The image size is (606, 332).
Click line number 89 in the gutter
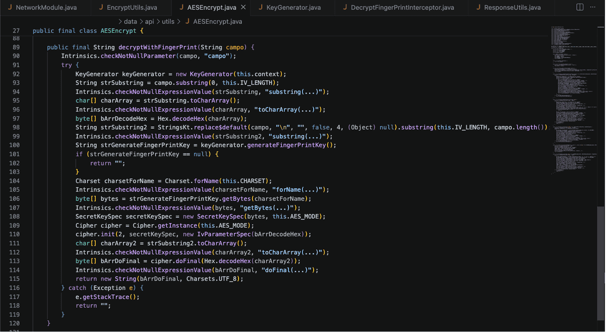click(x=15, y=47)
